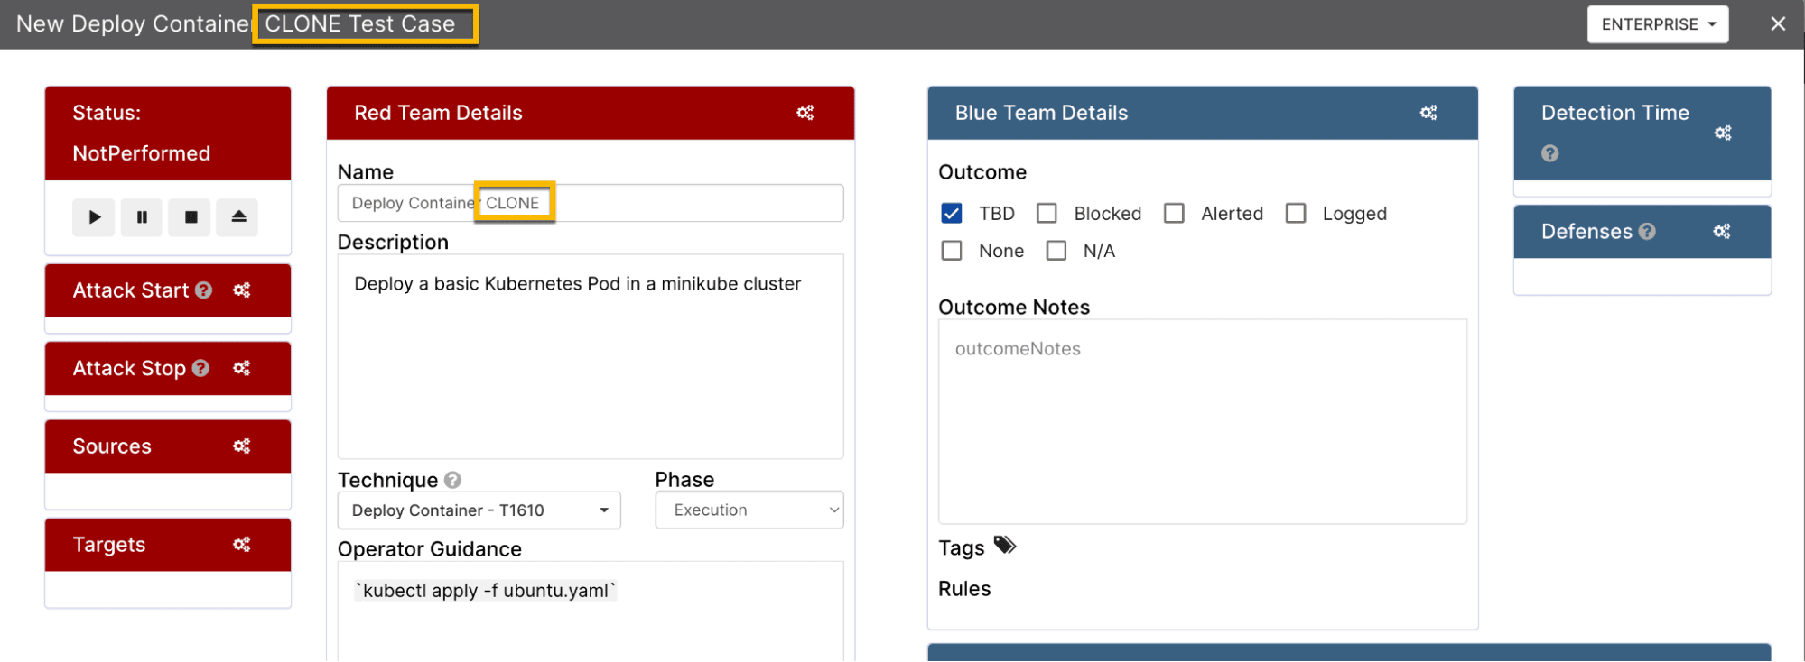Open Red Team Details gear settings
Screen dimensions: 1805x662
(x=805, y=113)
